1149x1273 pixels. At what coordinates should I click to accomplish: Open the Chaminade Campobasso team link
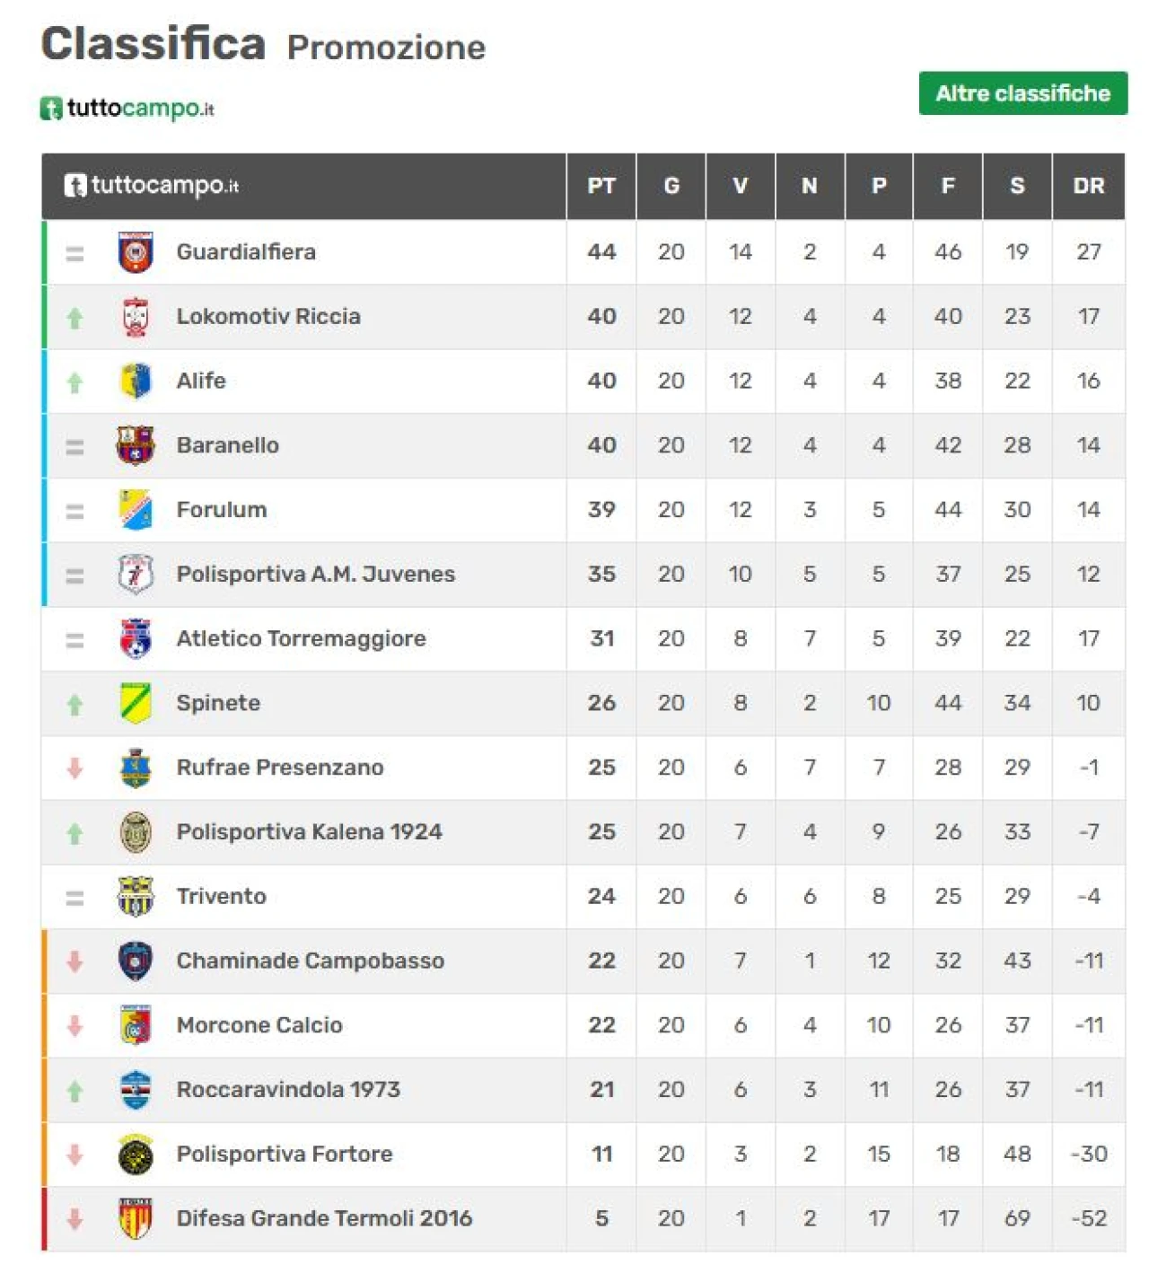click(x=310, y=961)
